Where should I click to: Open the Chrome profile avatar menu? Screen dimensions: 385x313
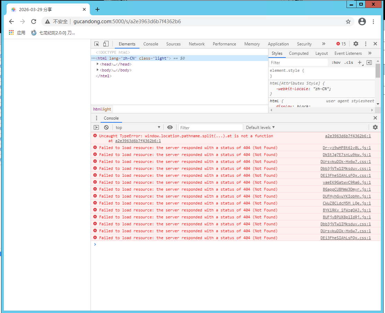(x=362, y=21)
